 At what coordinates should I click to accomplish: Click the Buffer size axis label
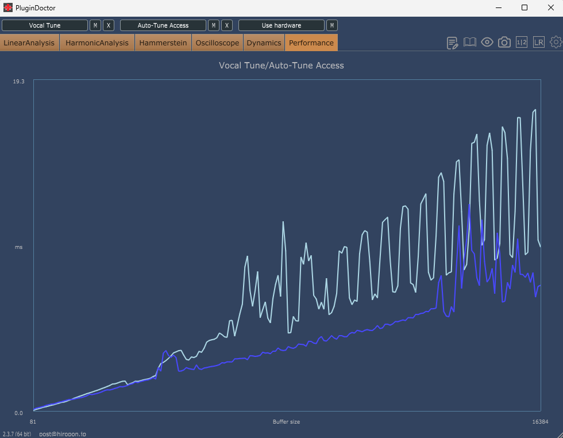pyautogui.click(x=286, y=422)
